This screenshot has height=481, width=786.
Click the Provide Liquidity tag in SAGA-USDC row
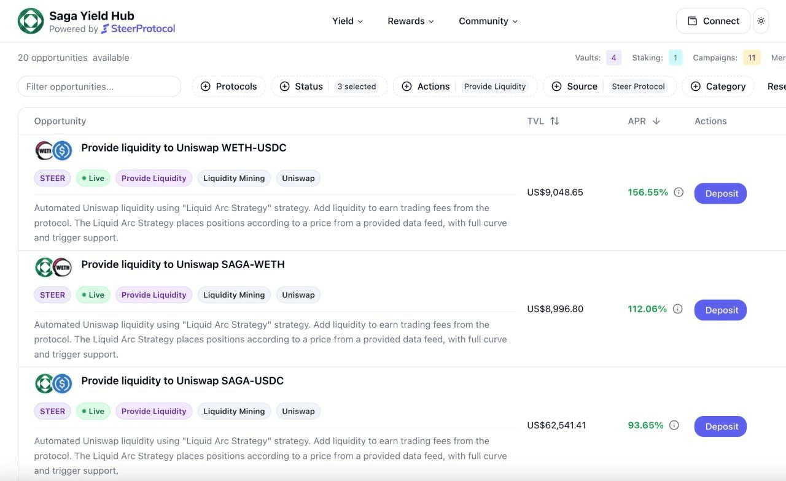154,412
